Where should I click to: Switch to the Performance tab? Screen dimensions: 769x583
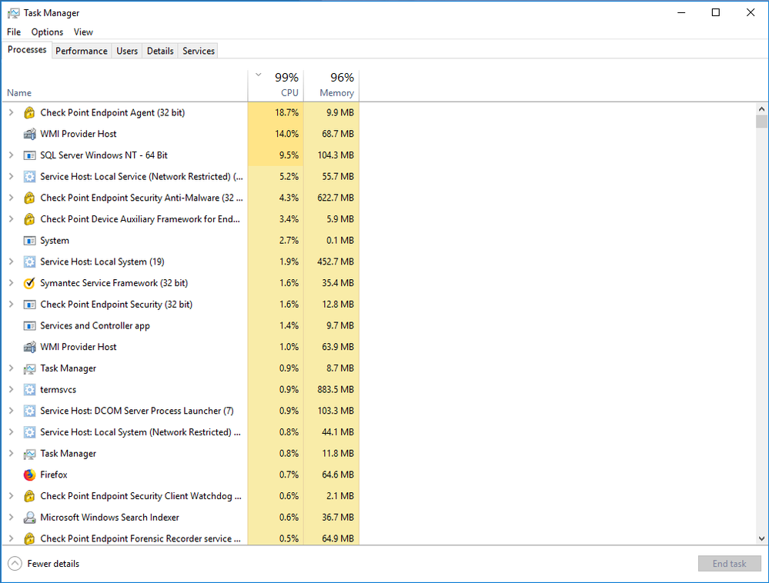tap(82, 51)
